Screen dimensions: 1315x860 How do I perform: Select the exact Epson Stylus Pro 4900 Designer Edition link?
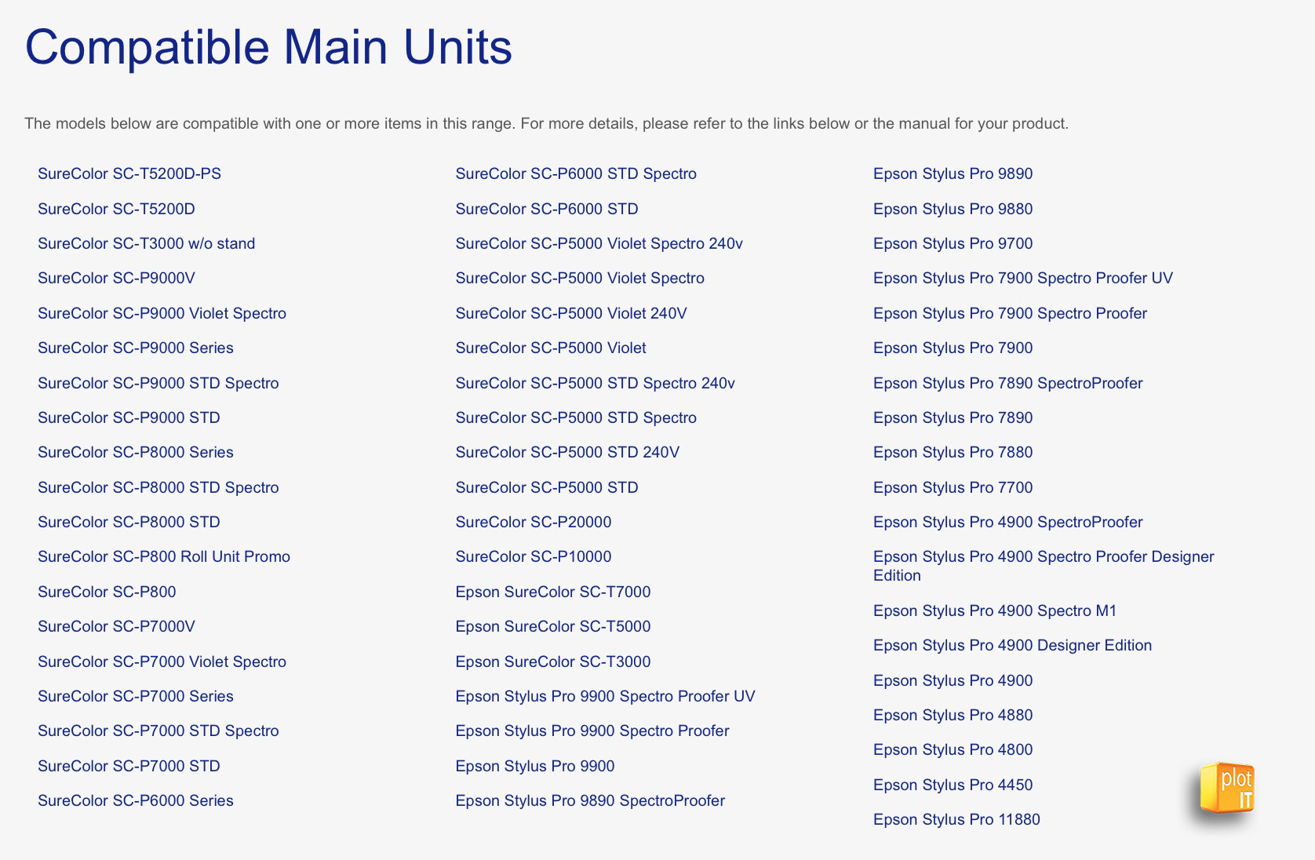1013,645
